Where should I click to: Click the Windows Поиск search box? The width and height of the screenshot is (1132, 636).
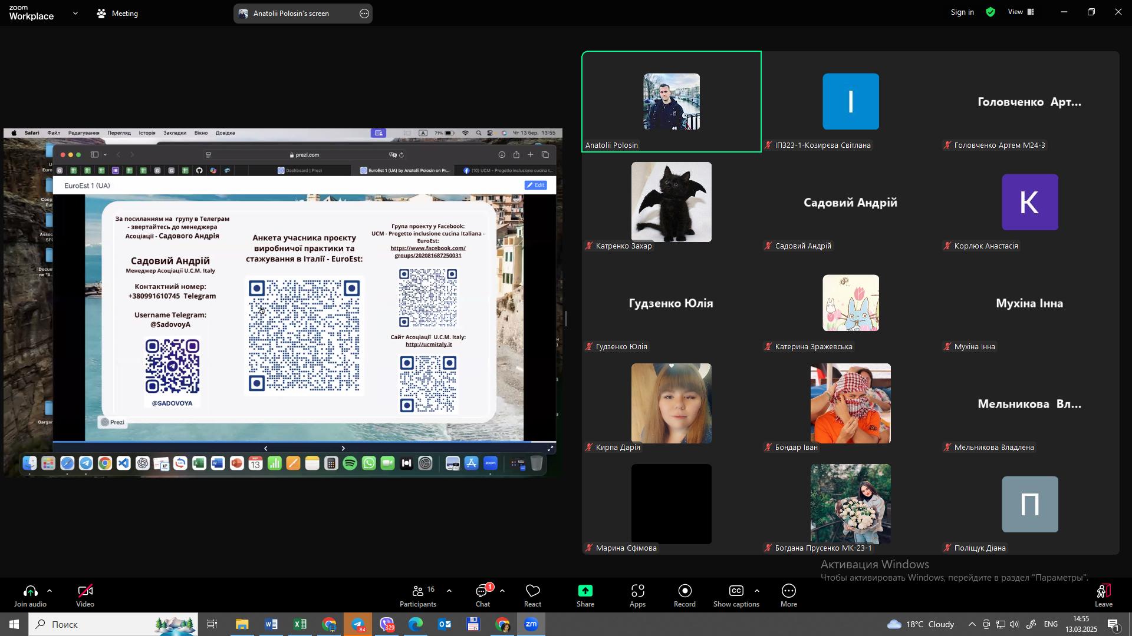click(x=112, y=624)
